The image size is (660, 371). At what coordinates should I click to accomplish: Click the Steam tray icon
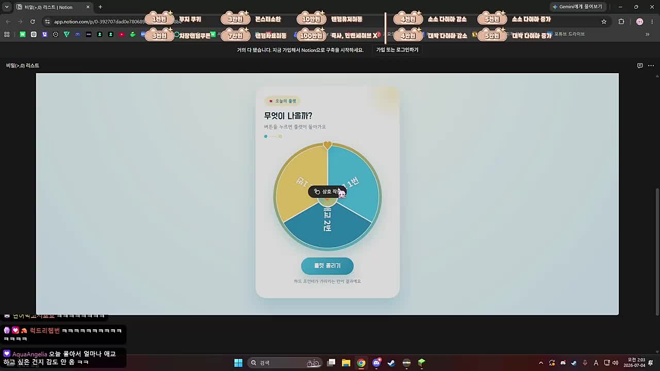coord(574,363)
